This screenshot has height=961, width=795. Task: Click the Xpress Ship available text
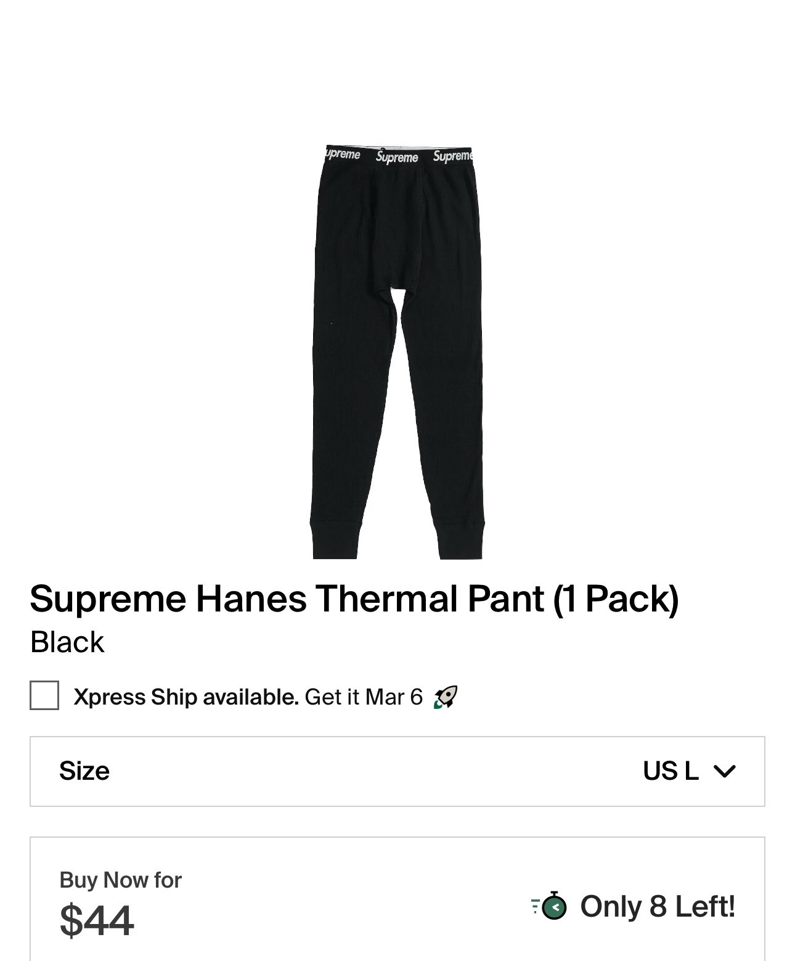pyautogui.click(x=186, y=697)
